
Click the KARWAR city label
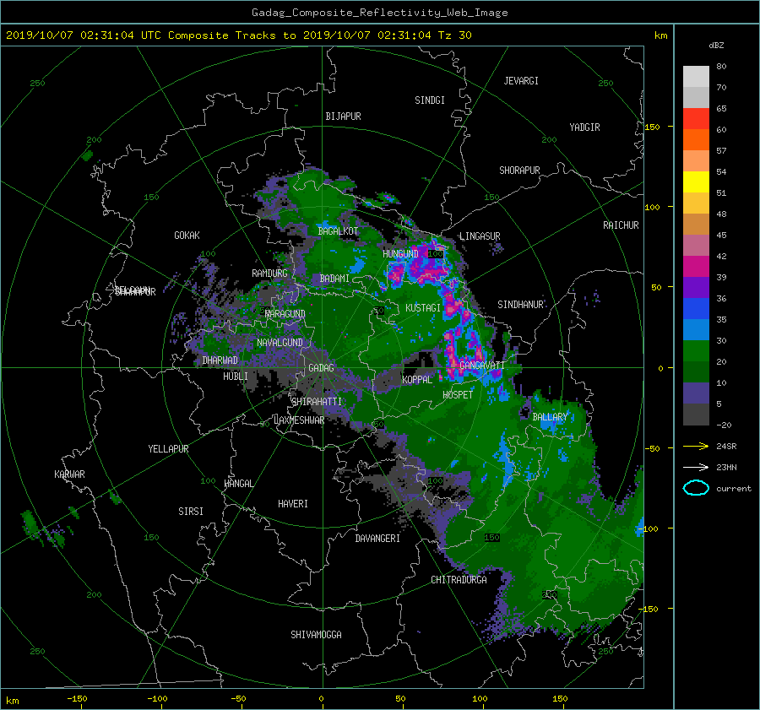click(x=69, y=474)
